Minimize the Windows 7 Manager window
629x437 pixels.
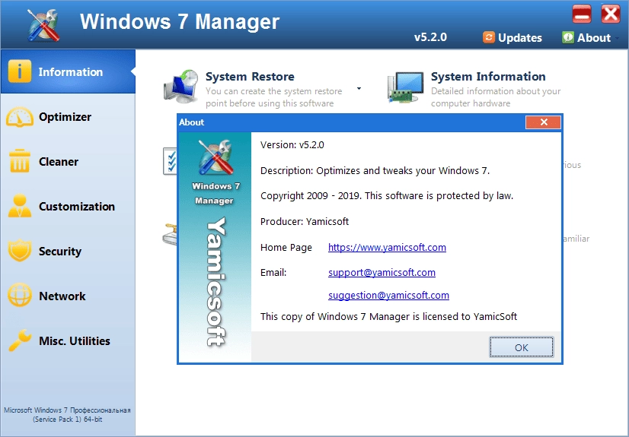click(x=581, y=14)
